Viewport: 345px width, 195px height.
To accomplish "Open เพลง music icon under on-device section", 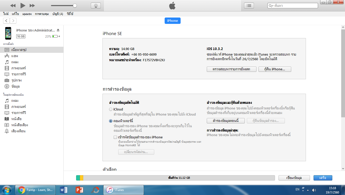I will (x=7, y=101).
